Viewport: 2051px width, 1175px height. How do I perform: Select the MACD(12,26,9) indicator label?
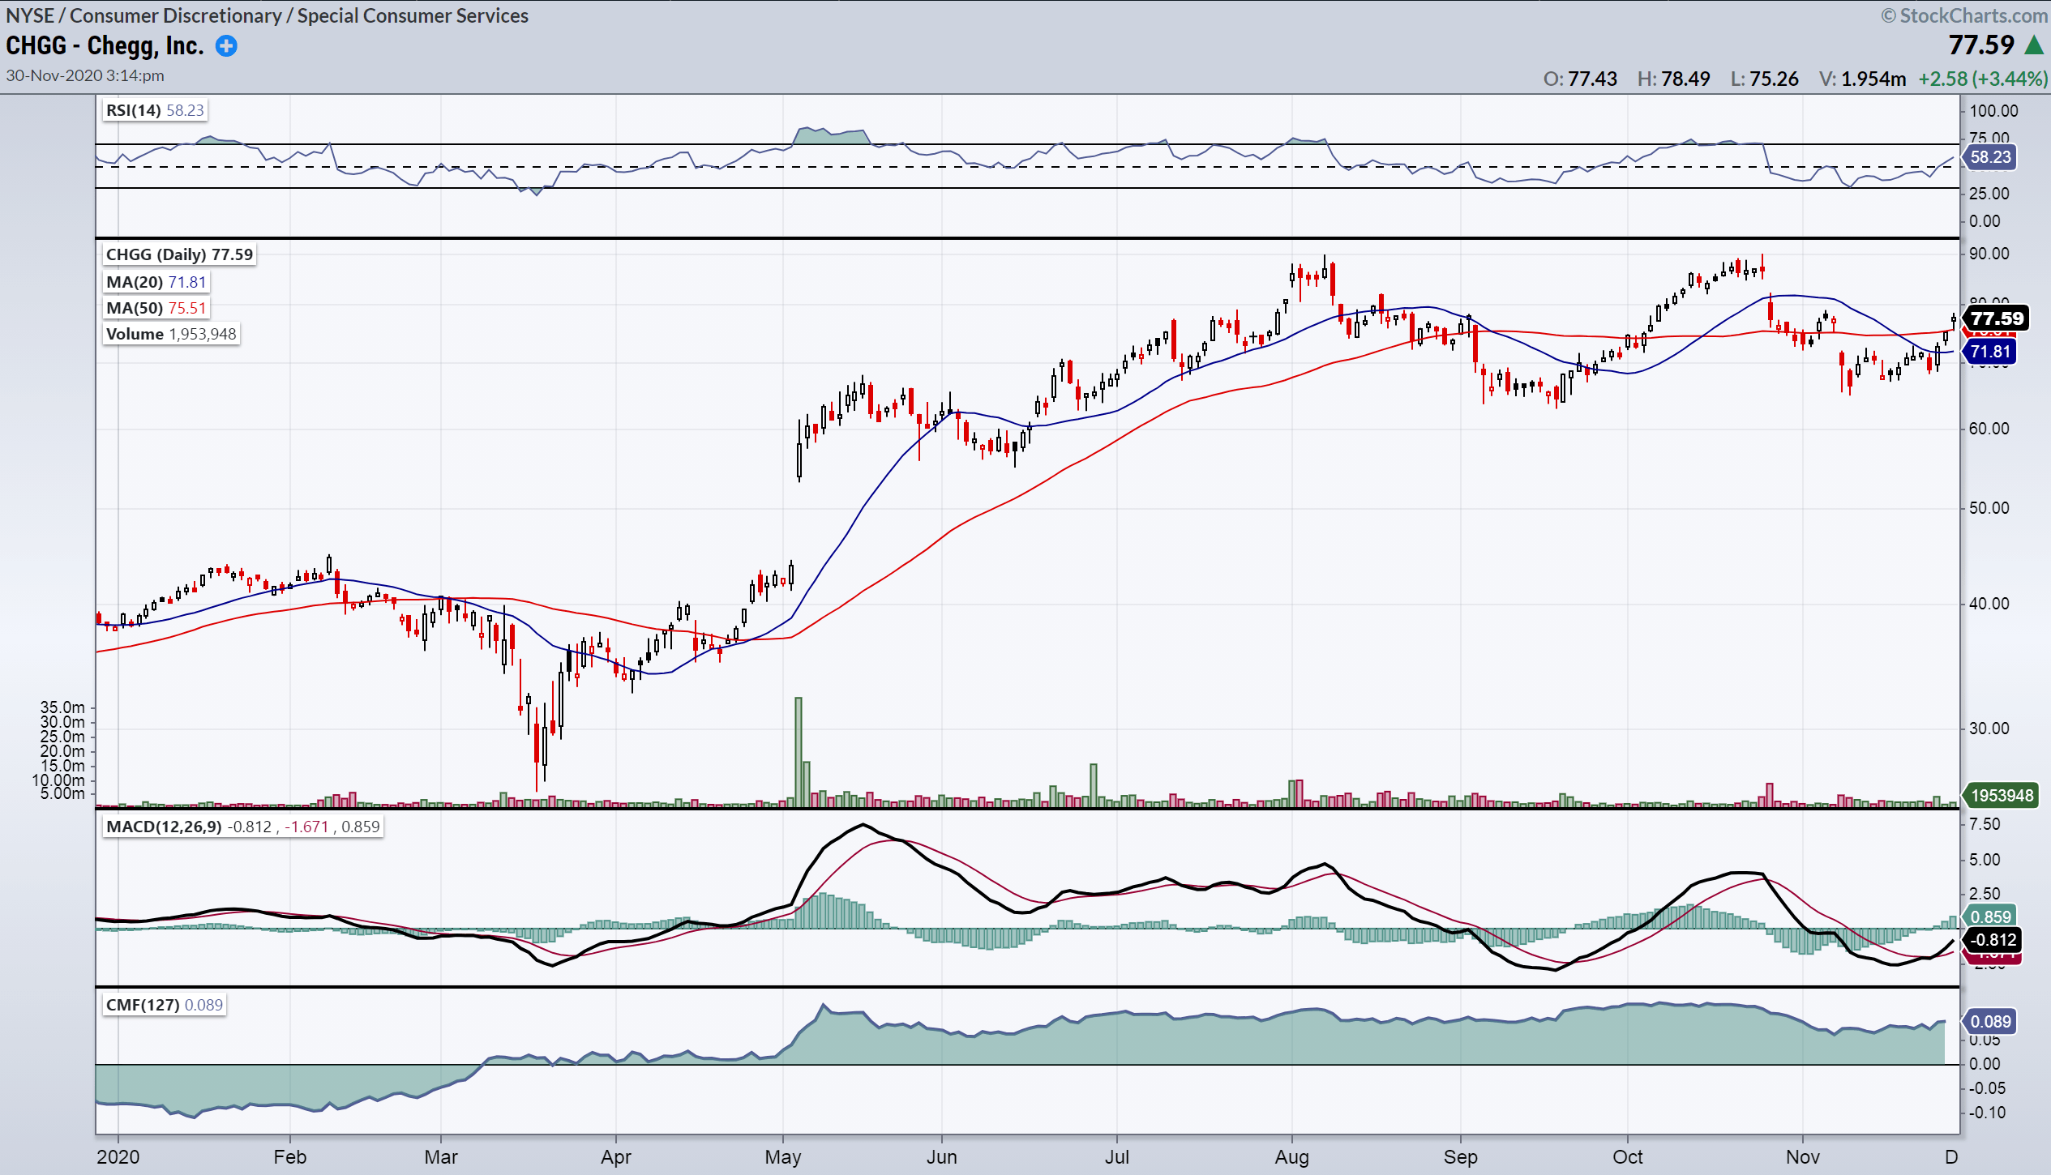tap(164, 827)
